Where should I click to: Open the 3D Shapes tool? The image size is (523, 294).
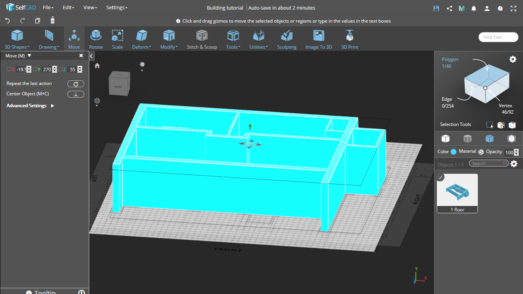point(17,39)
